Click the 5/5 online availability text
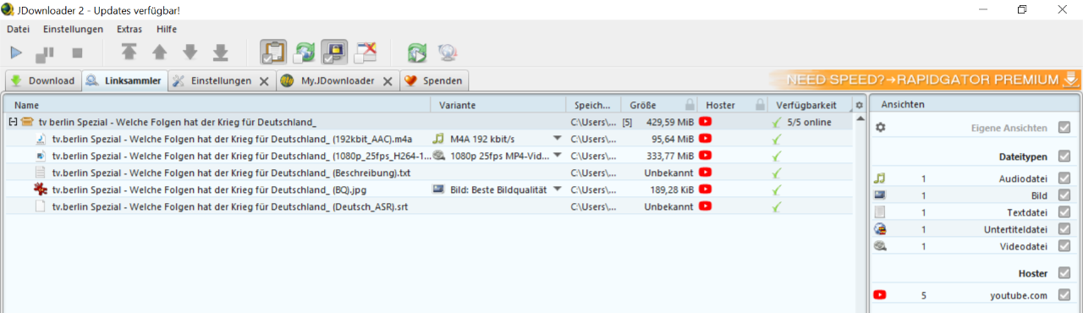The height and width of the screenshot is (313, 1083). coord(809,122)
